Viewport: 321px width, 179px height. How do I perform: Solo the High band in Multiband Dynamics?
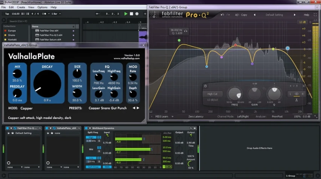tap(99, 141)
